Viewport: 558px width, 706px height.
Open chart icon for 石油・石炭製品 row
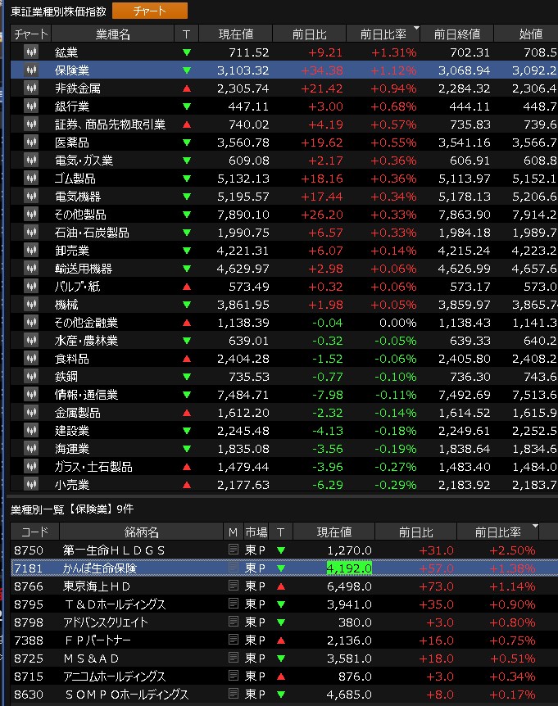[x=31, y=233]
